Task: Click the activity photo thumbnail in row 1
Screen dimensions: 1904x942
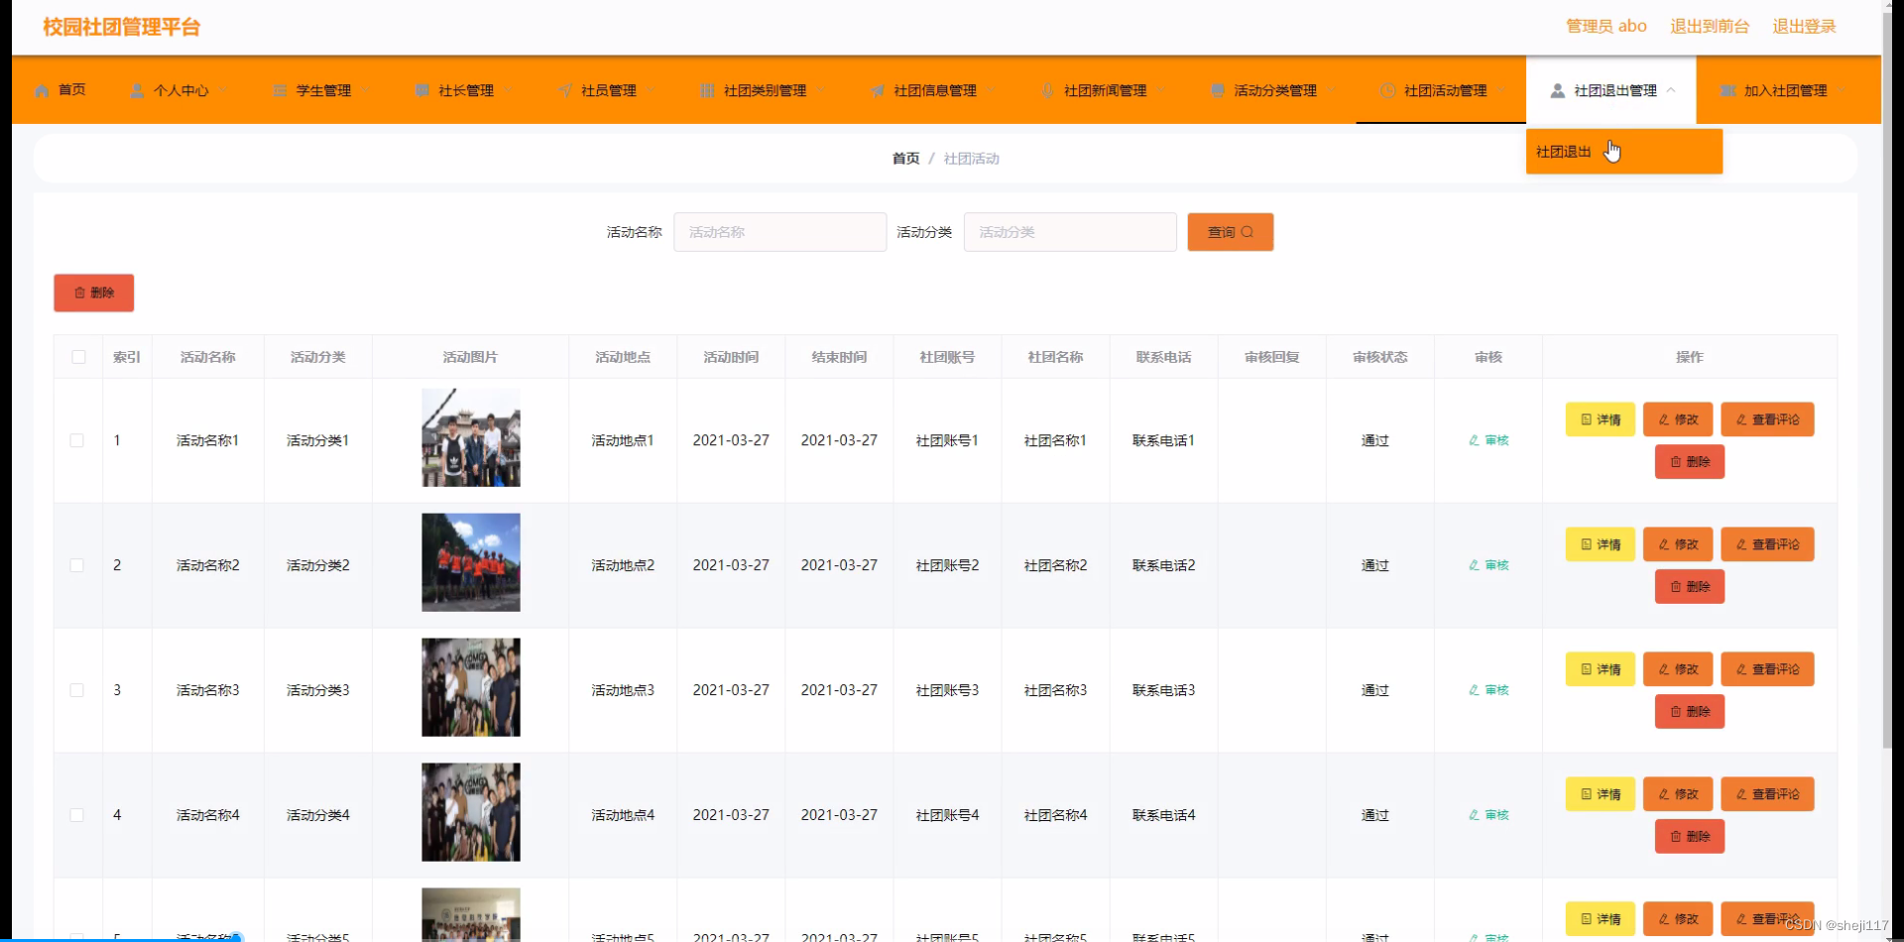Action: [470, 437]
